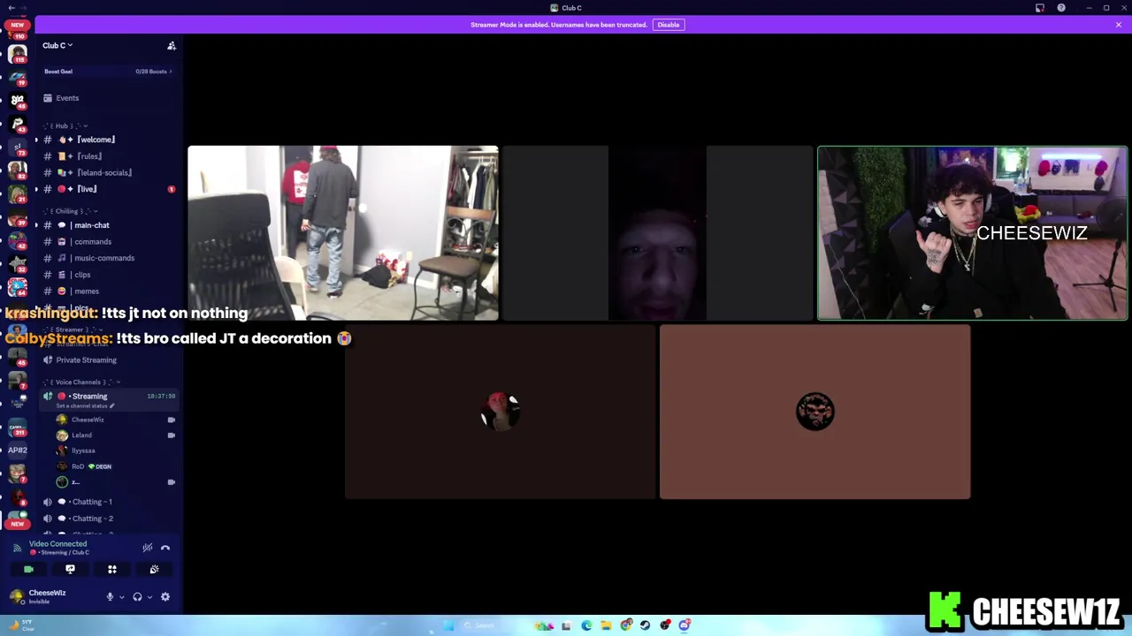Collapse the Chilling category
The height and width of the screenshot is (636, 1132).
click(69, 211)
